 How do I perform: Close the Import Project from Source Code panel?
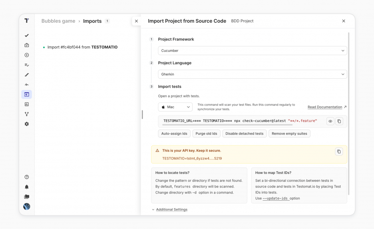[344, 21]
